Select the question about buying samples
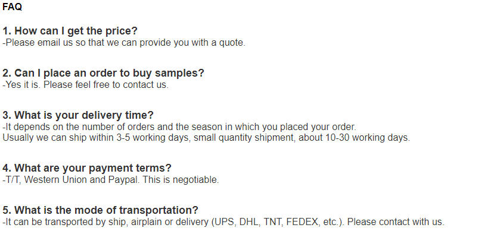The width and height of the screenshot is (494, 231). (x=103, y=73)
